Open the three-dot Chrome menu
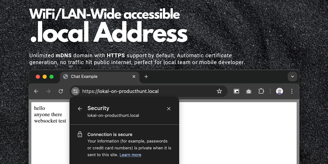The width and height of the screenshot is (328, 164). pos(292,91)
